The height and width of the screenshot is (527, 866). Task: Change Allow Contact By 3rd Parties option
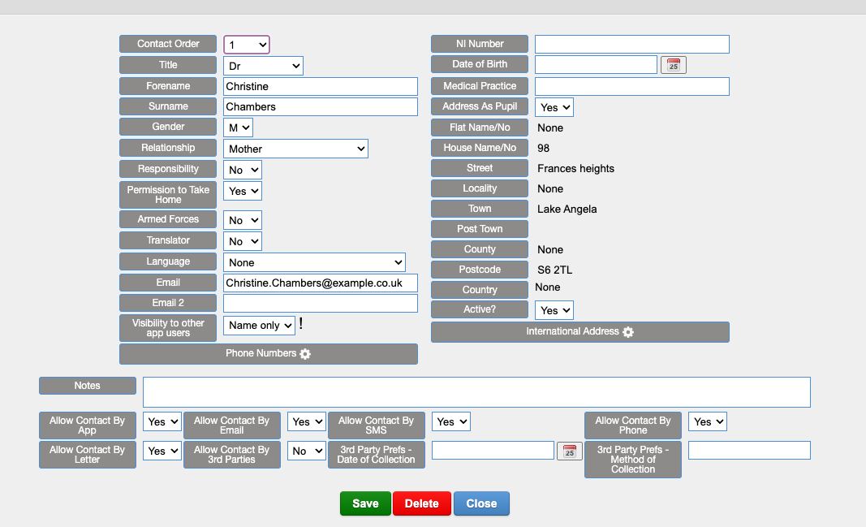306,451
